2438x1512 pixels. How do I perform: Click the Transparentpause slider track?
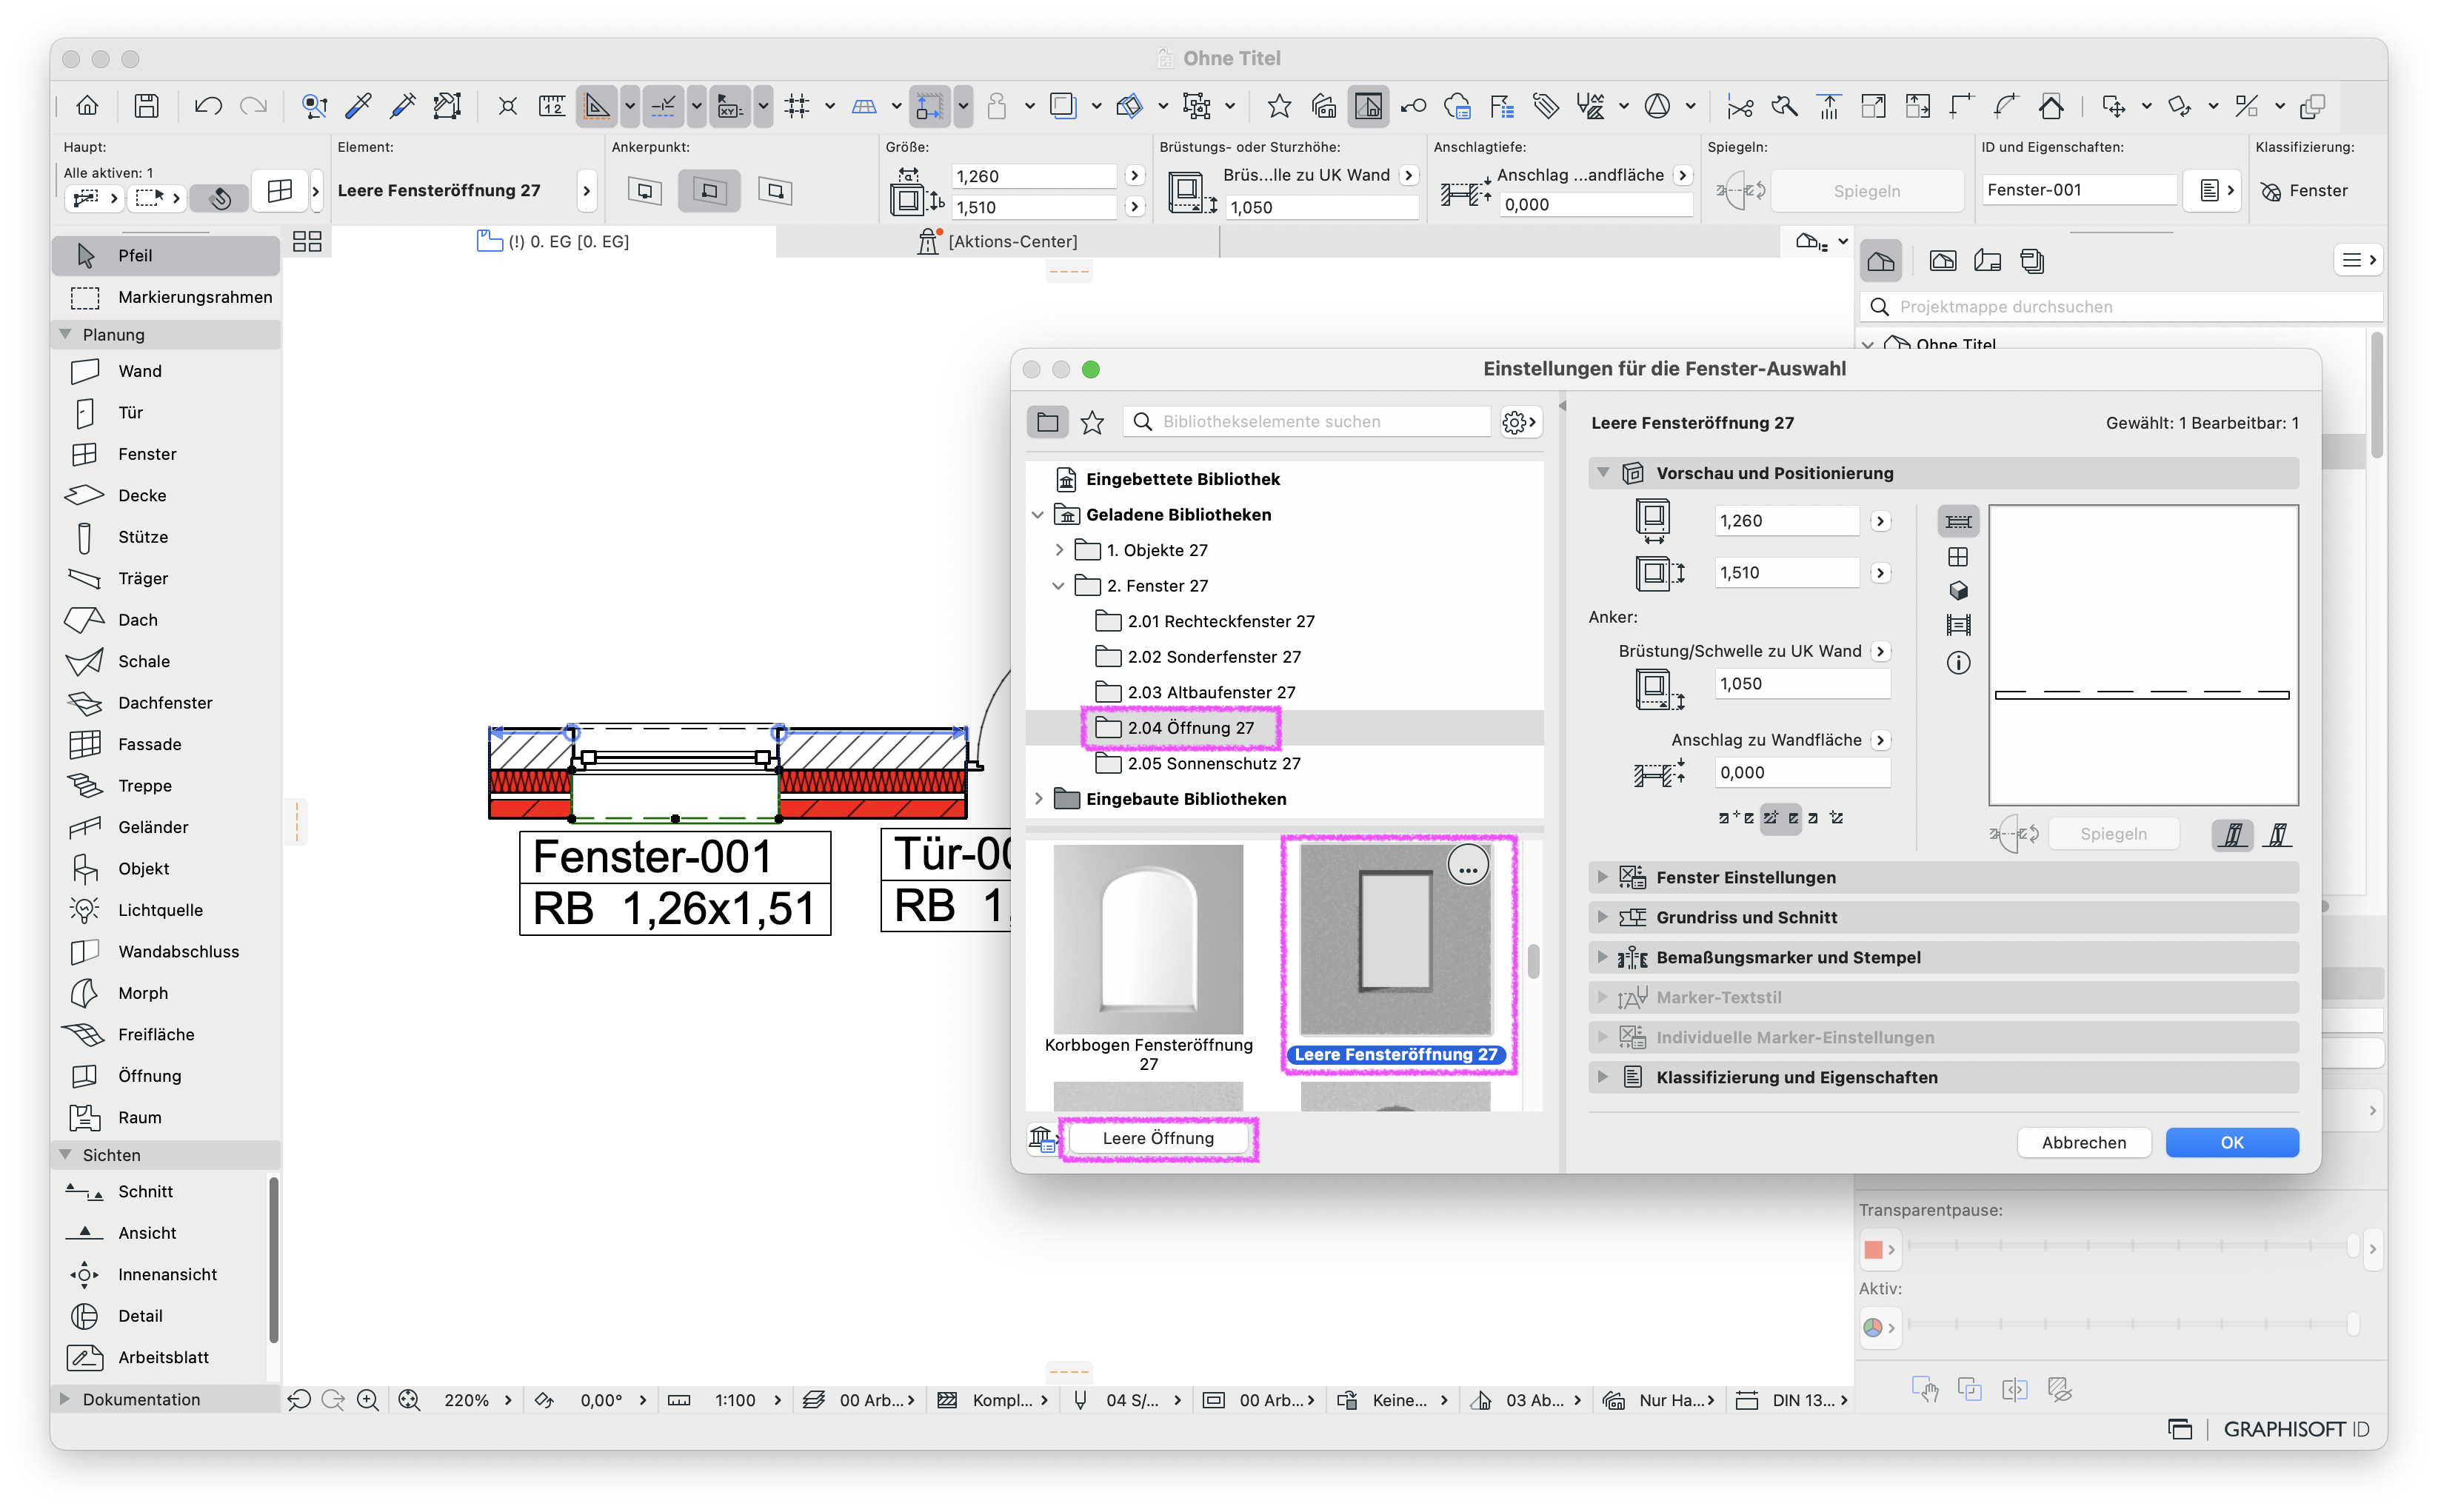point(2133,1246)
